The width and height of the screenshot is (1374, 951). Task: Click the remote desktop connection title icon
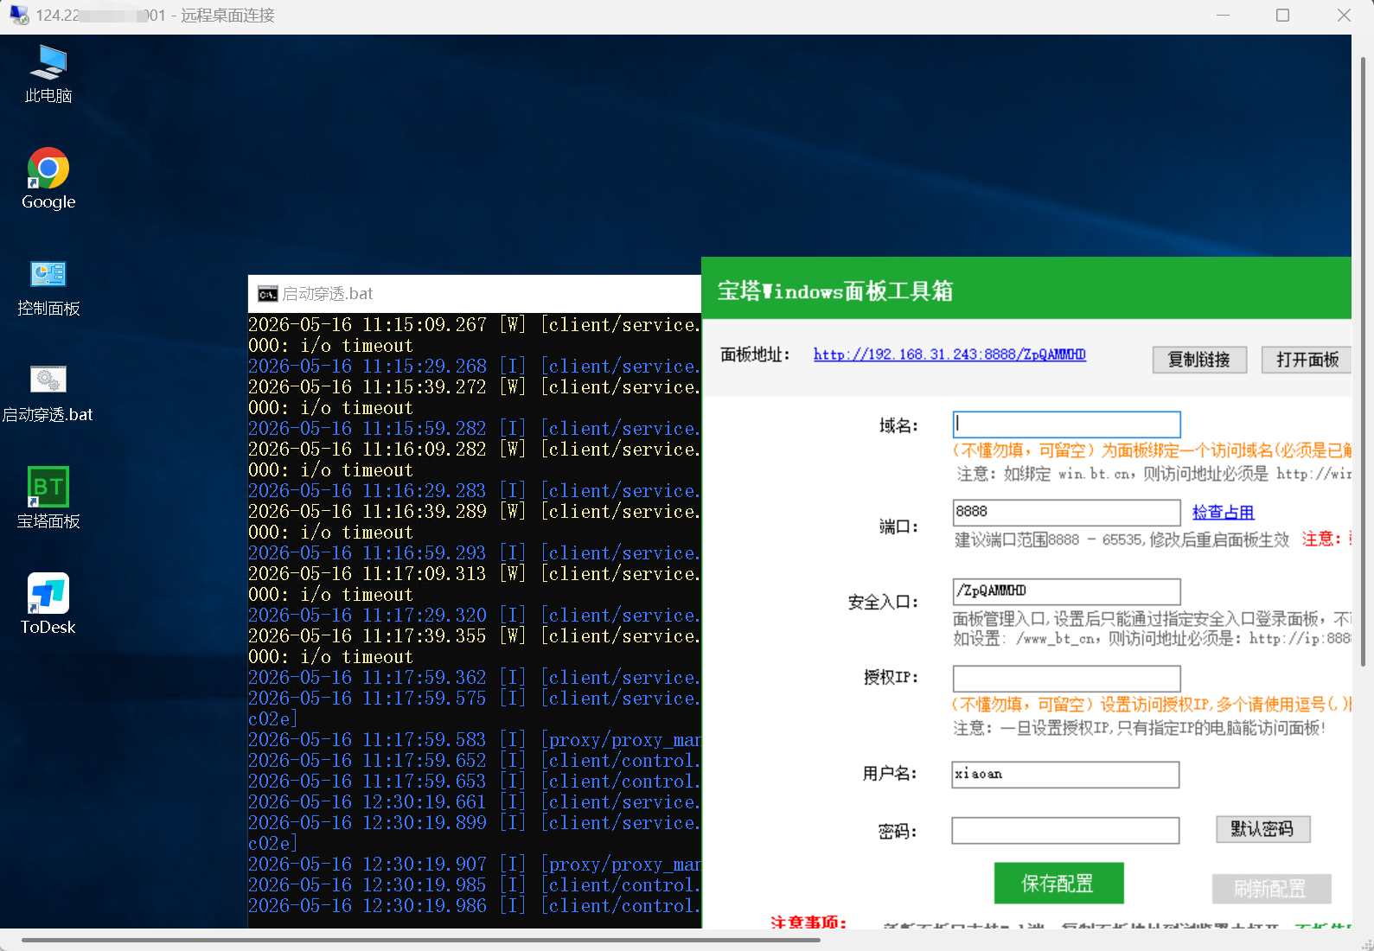click(18, 15)
